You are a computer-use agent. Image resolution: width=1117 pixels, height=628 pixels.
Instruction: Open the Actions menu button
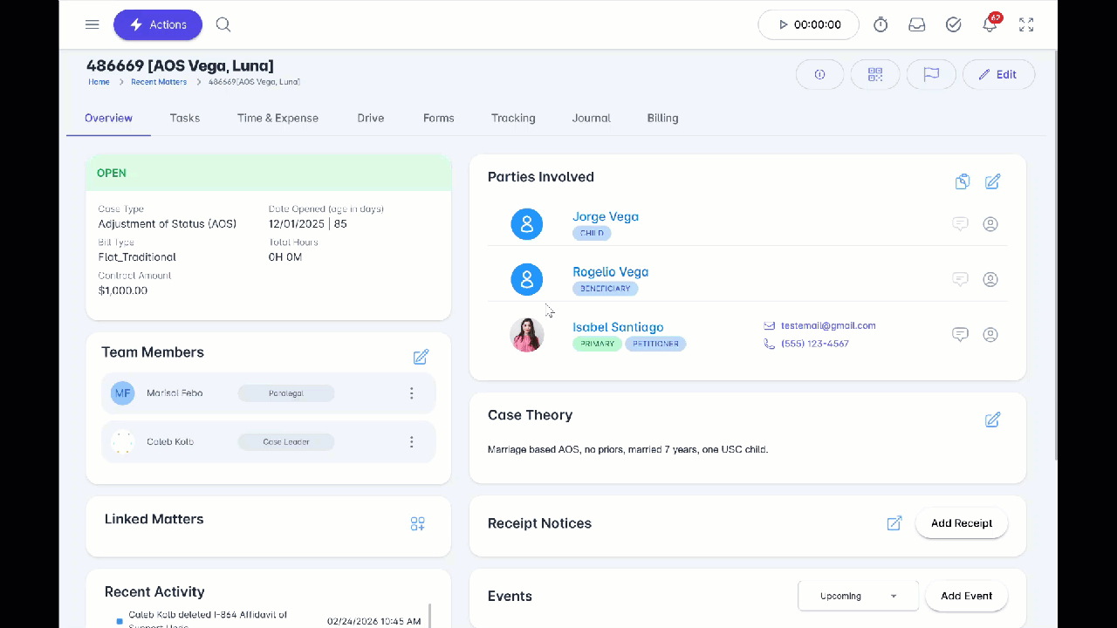point(158,24)
